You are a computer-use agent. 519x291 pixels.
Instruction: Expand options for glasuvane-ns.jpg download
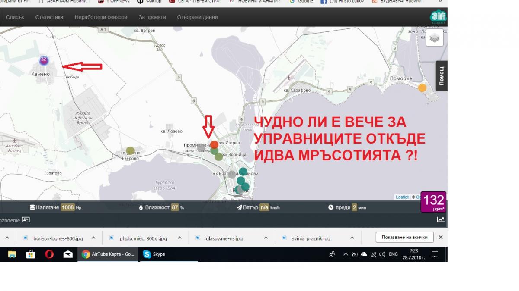265,238
